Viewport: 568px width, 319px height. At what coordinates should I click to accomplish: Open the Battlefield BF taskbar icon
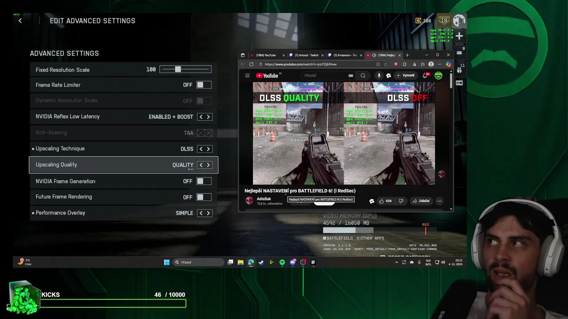click(x=313, y=262)
